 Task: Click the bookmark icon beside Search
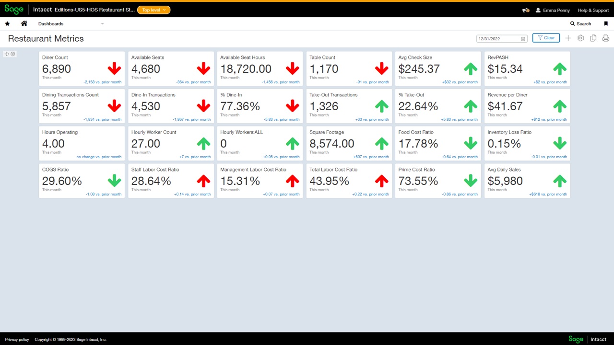click(x=606, y=23)
